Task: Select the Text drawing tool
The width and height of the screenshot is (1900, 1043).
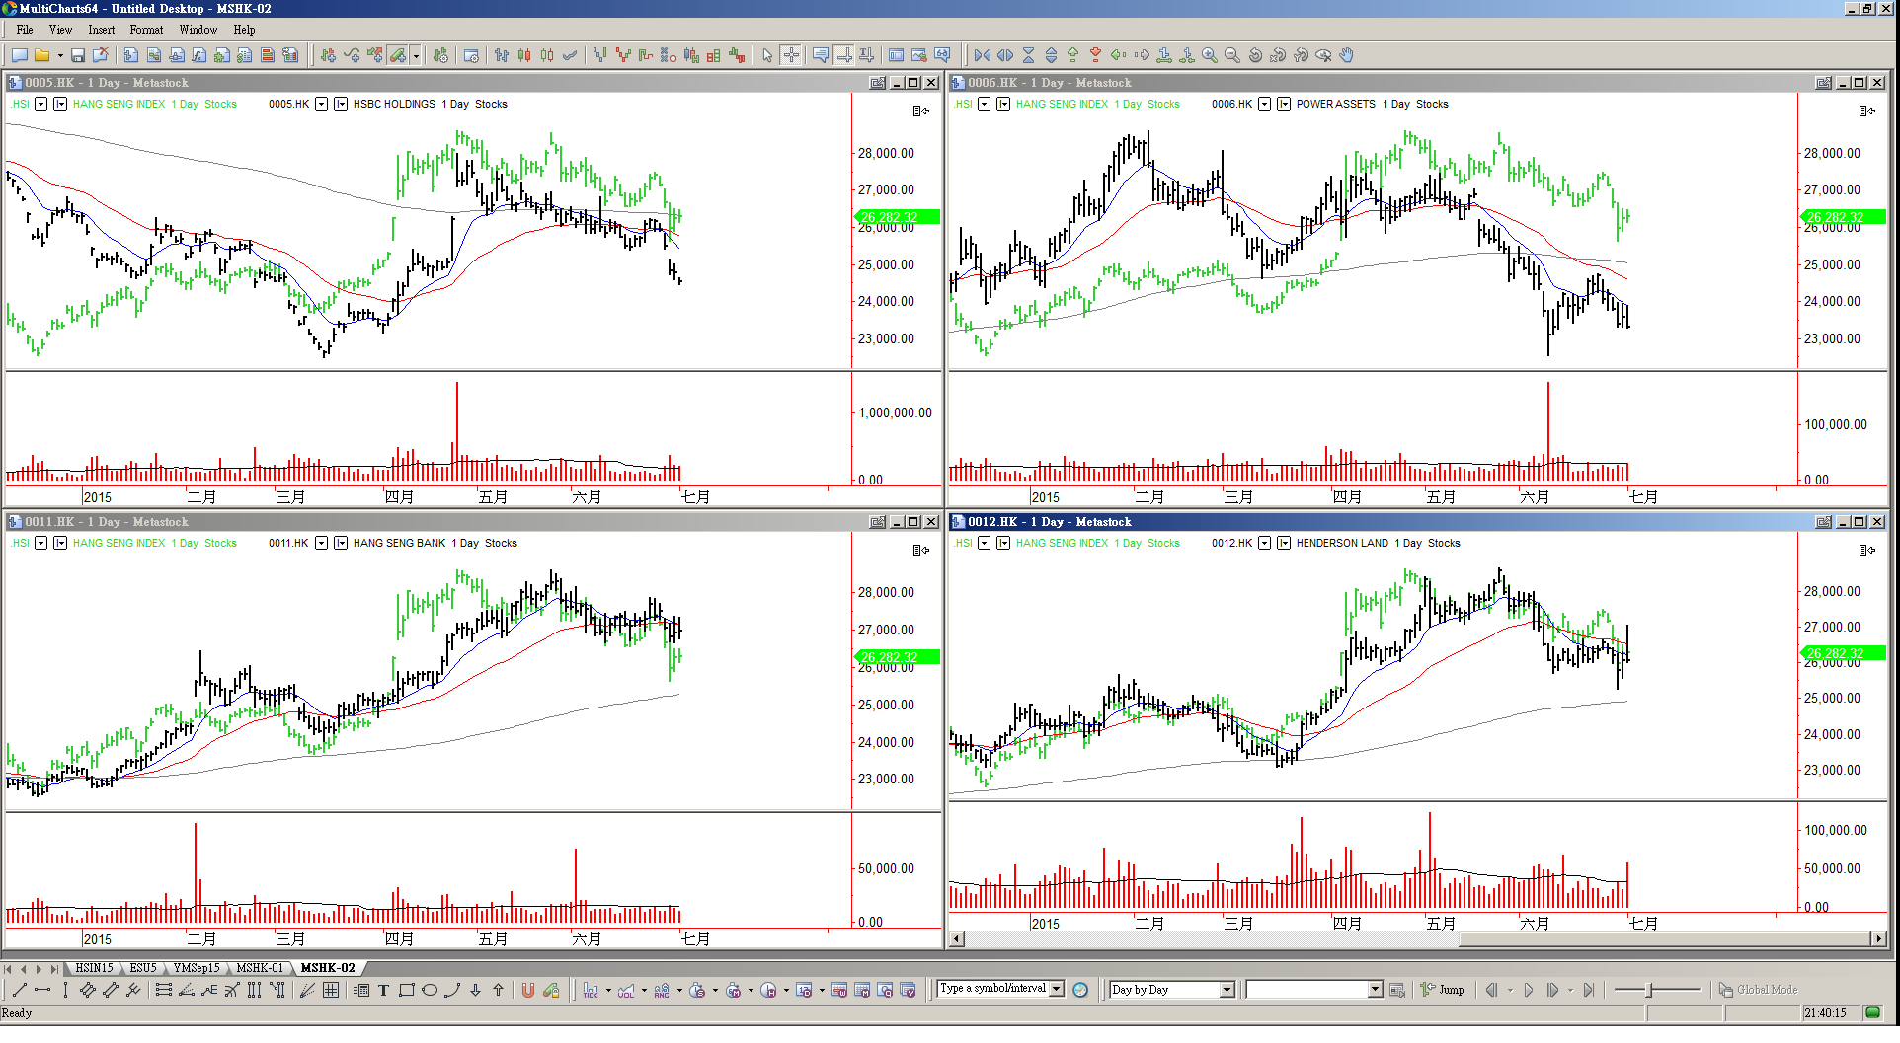Action: [x=383, y=991]
